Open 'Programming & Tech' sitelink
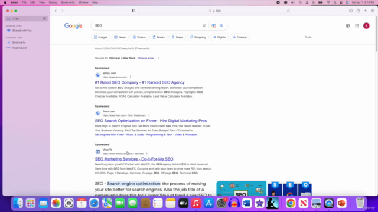378x212 pixels. pos(159,135)
